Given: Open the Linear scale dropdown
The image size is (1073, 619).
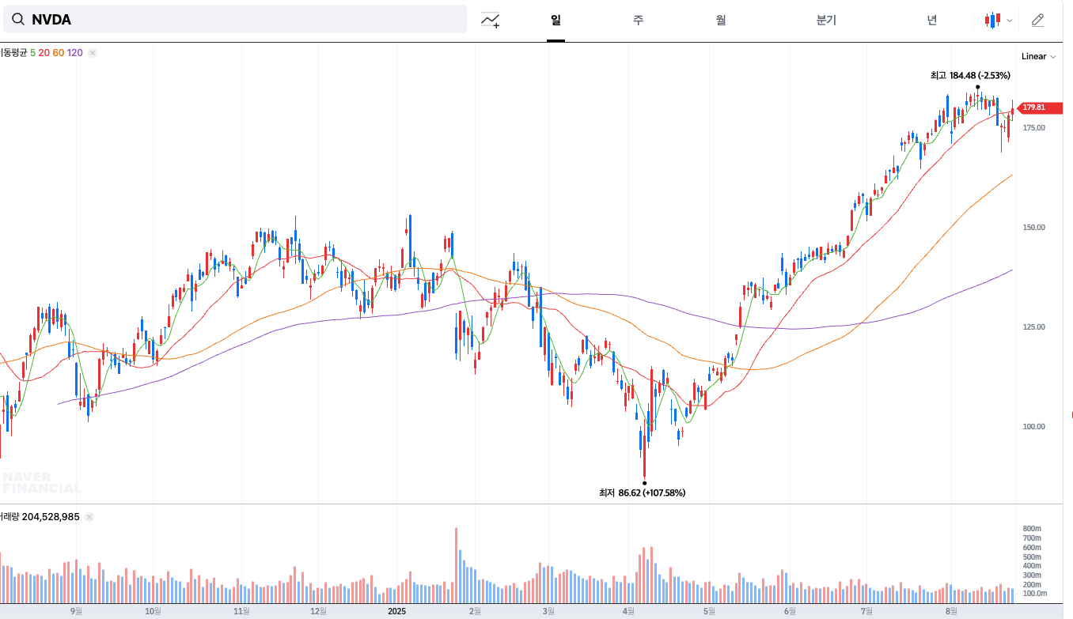Looking at the screenshot, I should 1038,56.
